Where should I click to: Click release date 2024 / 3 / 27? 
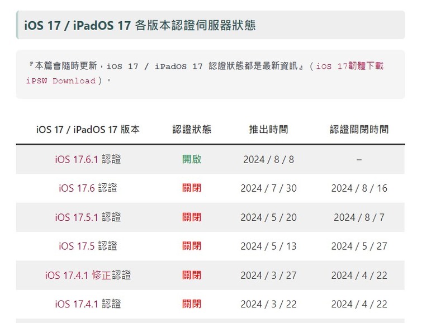pos(269,275)
